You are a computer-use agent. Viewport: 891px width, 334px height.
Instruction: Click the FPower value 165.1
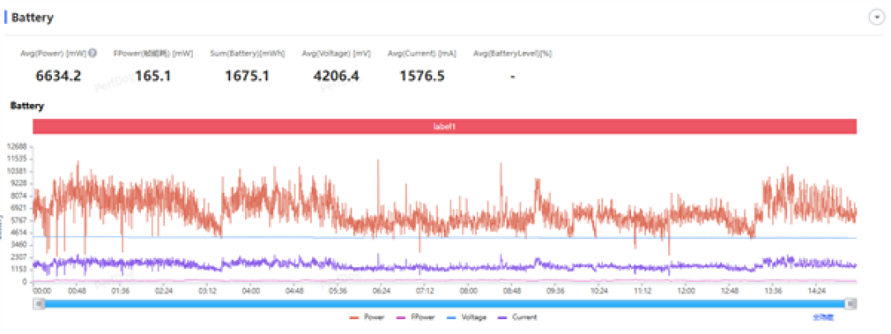tap(153, 76)
